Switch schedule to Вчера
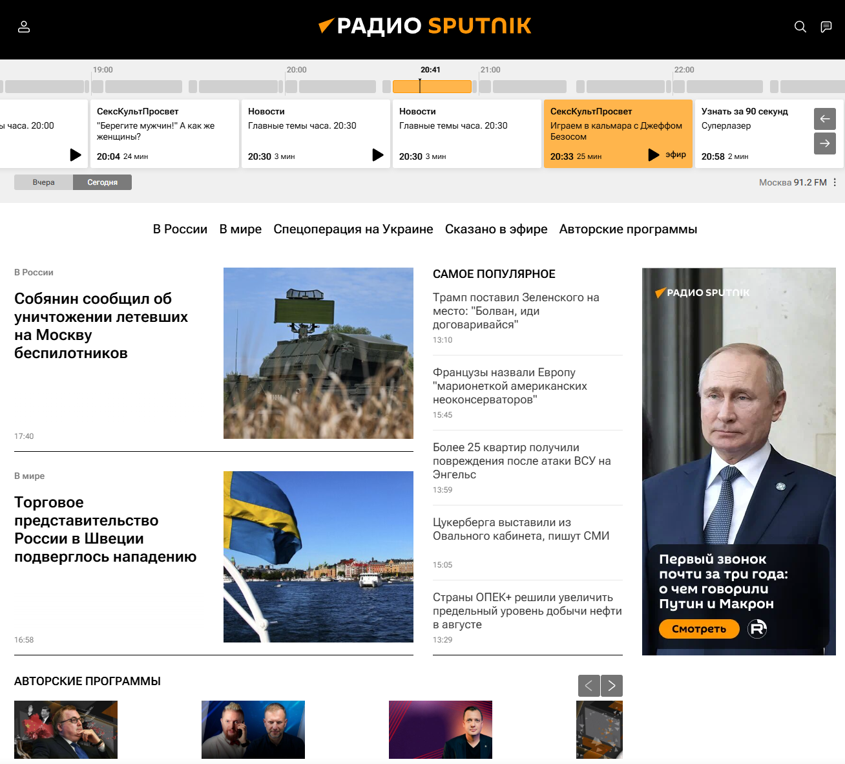 pyautogui.click(x=44, y=182)
